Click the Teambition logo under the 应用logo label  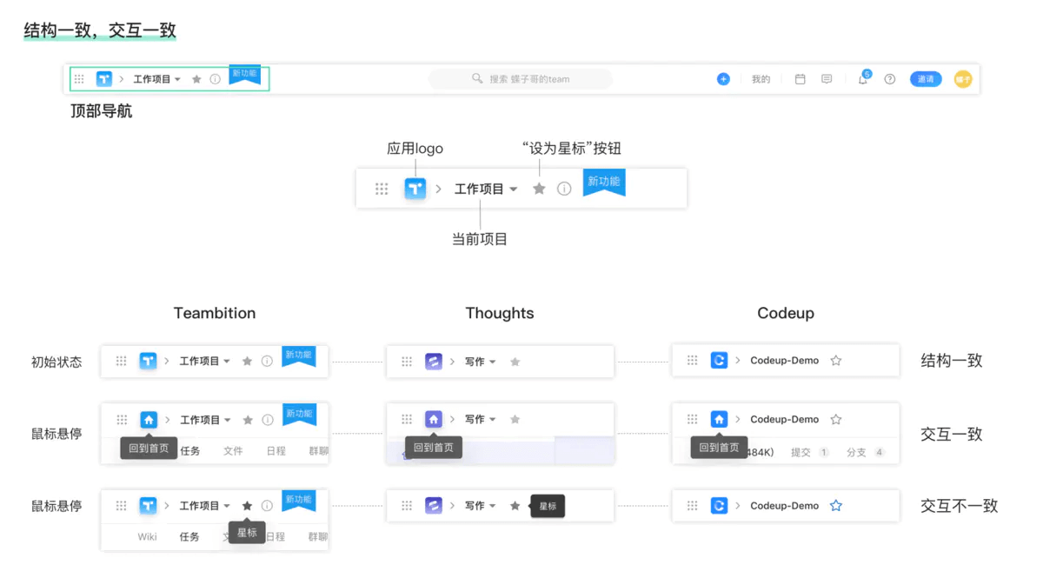point(415,189)
